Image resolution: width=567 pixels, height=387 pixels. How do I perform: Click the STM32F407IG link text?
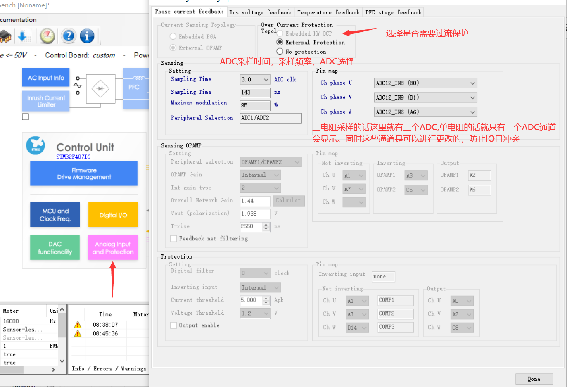click(74, 157)
